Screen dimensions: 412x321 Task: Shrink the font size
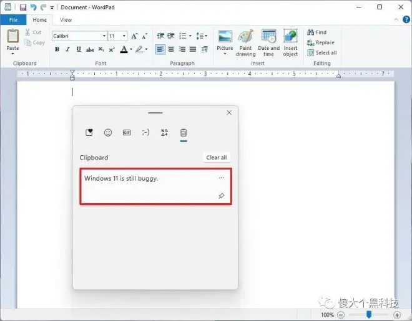(x=145, y=36)
